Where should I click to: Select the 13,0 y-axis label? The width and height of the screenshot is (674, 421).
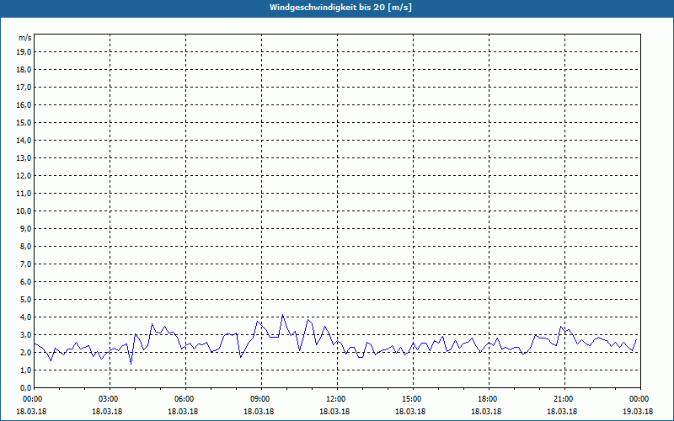tap(24, 158)
